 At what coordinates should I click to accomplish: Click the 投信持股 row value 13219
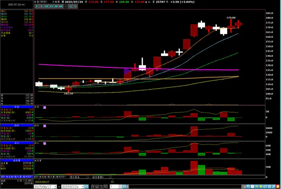[17, 131]
